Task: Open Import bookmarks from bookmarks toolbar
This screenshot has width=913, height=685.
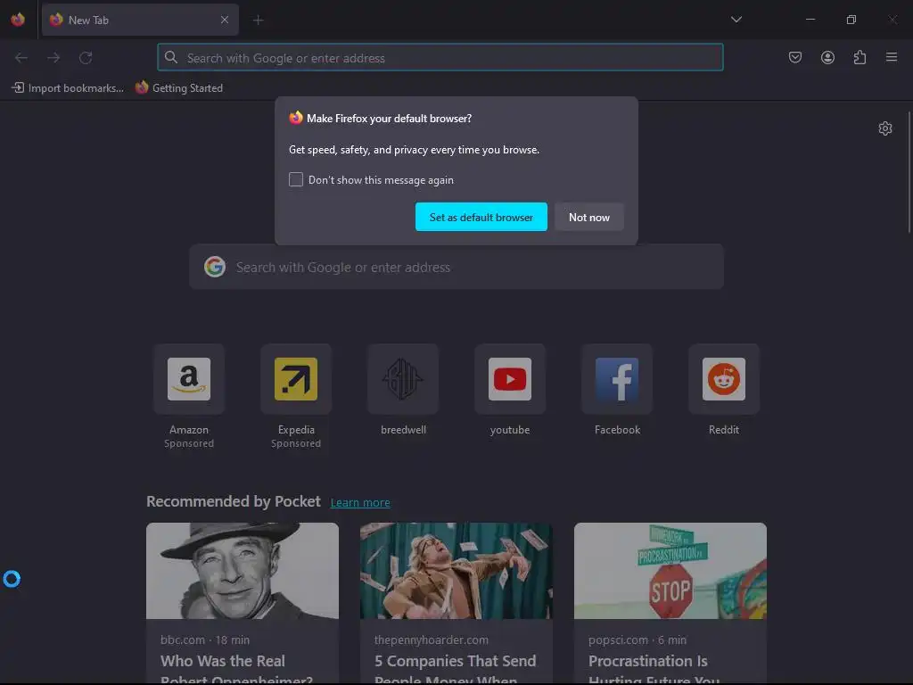Action: point(68,88)
